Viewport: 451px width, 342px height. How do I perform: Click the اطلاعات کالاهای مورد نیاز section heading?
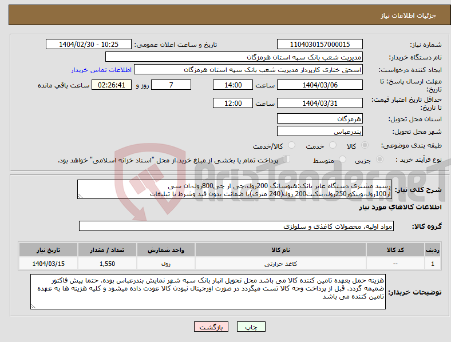click(400, 207)
